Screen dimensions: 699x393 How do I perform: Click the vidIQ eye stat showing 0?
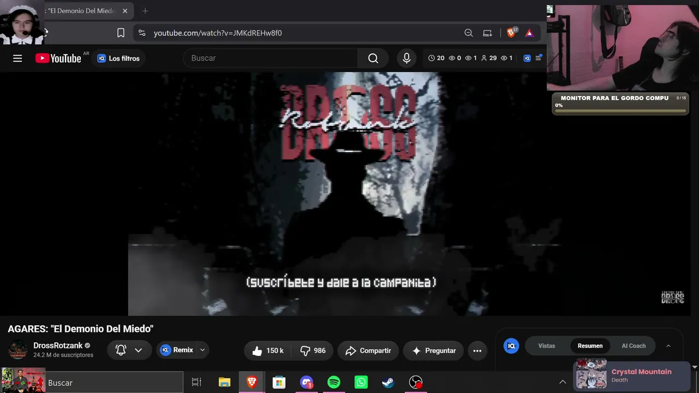(455, 58)
